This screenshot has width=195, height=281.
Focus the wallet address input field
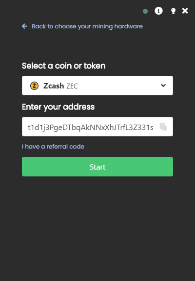point(97,127)
